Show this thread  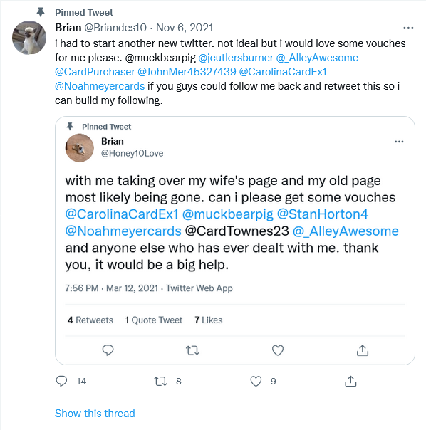[95, 414]
